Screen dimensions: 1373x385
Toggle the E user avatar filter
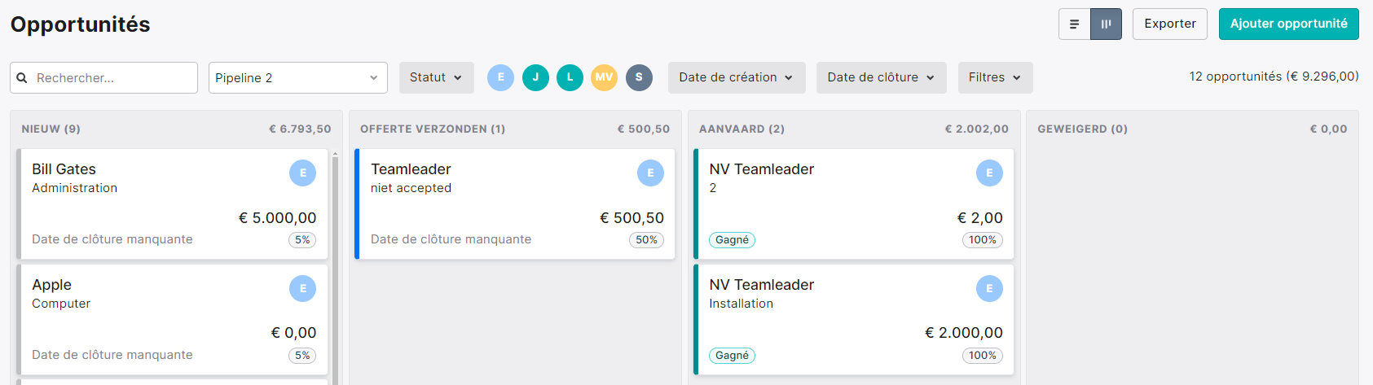click(x=500, y=77)
